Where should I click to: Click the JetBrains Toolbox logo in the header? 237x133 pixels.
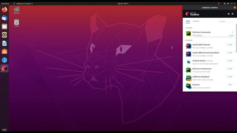point(192,14)
